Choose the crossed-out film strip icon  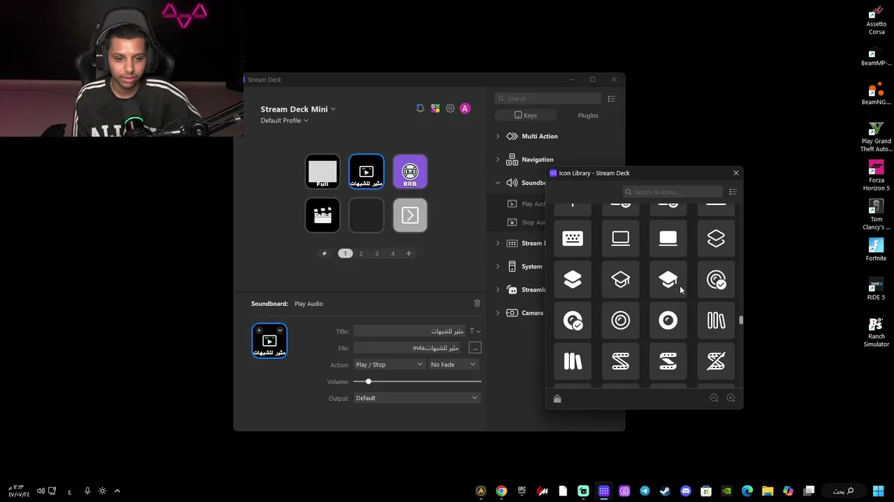(716, 361)
